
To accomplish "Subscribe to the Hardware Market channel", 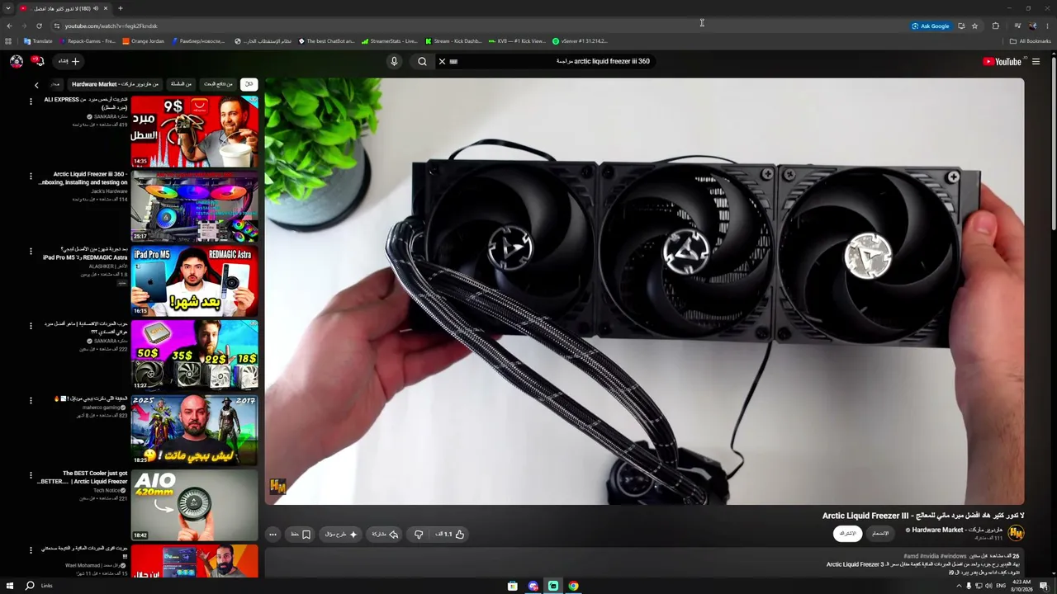I will tap(848, 533).
